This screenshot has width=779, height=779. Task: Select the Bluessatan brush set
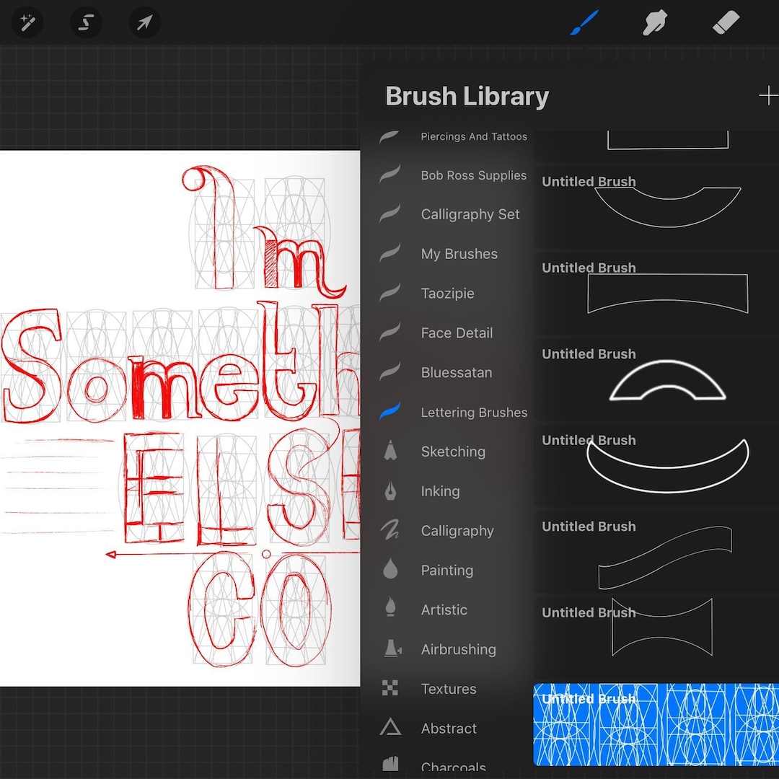[x=457, y=372]
